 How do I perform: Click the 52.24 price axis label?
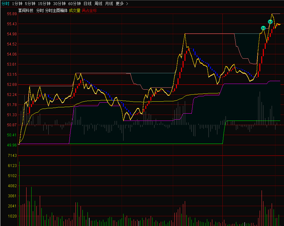pos(12,95)
